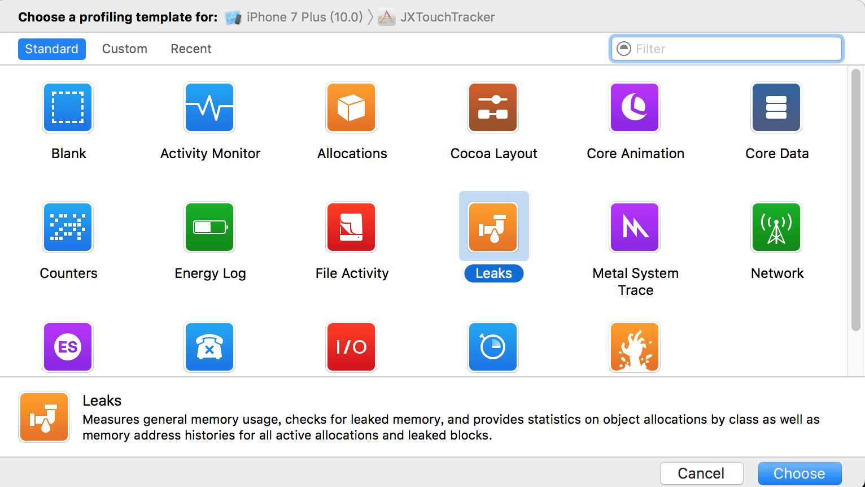The height and width of the screenshot is (487, 865).
Task: Click the Leaks heading in description pane
Action: coord(102,401)
